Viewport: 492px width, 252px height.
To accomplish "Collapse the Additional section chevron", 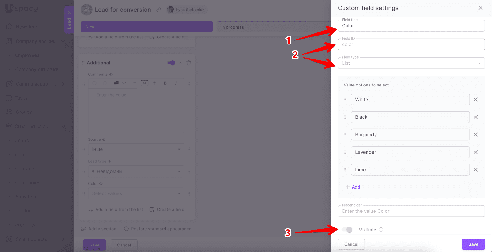I will click(180, 63).
